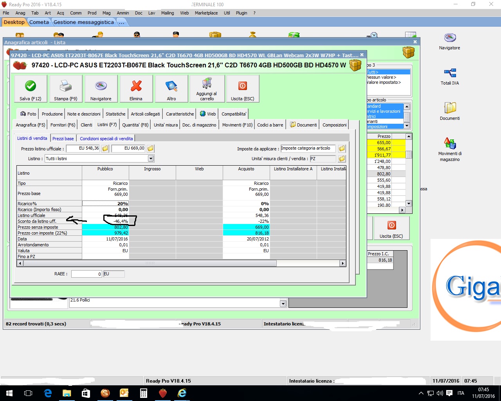Click the Salva (F12) green checkmark icon
This screenshot has height=401, width=501.
coord(31,86)
